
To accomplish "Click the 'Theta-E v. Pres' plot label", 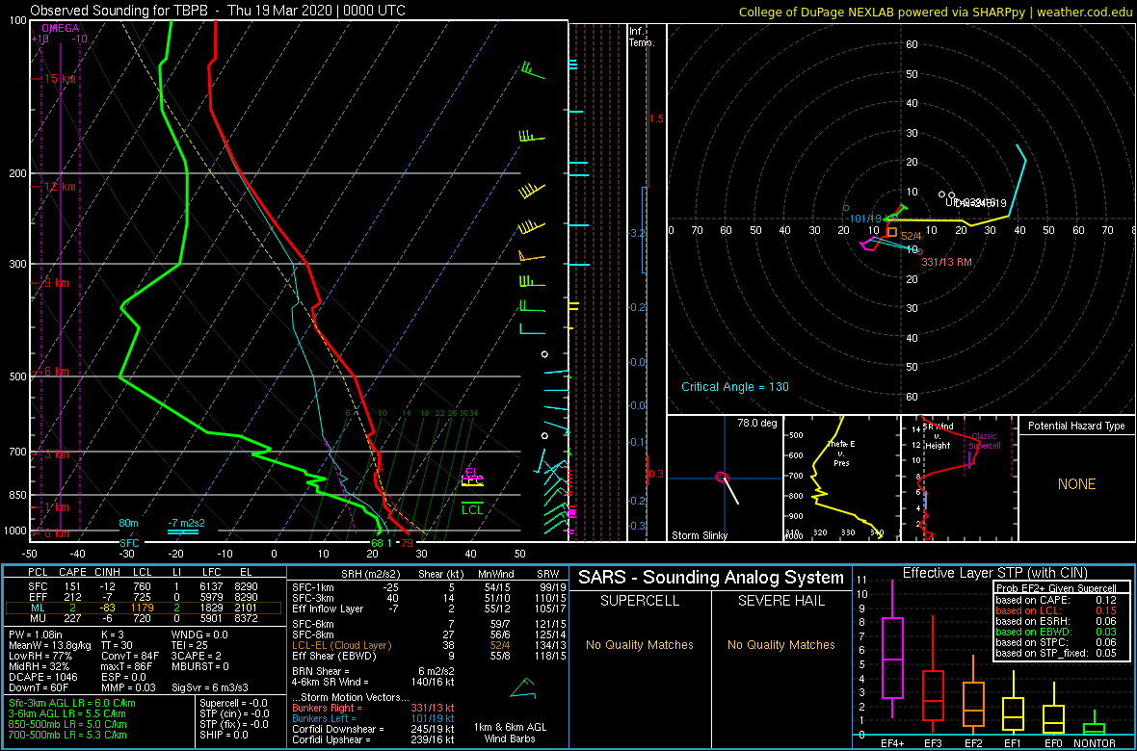I will [843, 453].
